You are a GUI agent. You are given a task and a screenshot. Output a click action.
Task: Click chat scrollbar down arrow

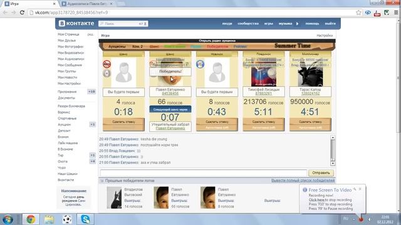tap(333, 163)
